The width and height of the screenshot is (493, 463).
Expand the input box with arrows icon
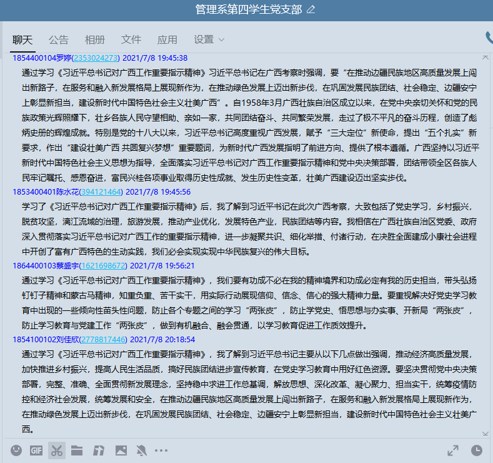pyautogui.click(x=452, y=450)
